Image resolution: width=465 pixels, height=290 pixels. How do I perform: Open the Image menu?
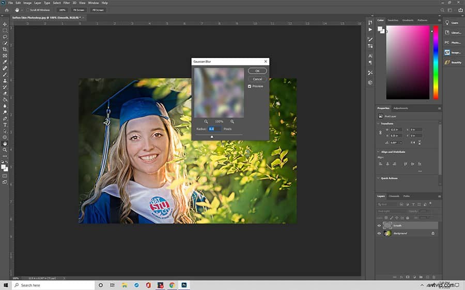pyautogui.click(x=27, y=3)
